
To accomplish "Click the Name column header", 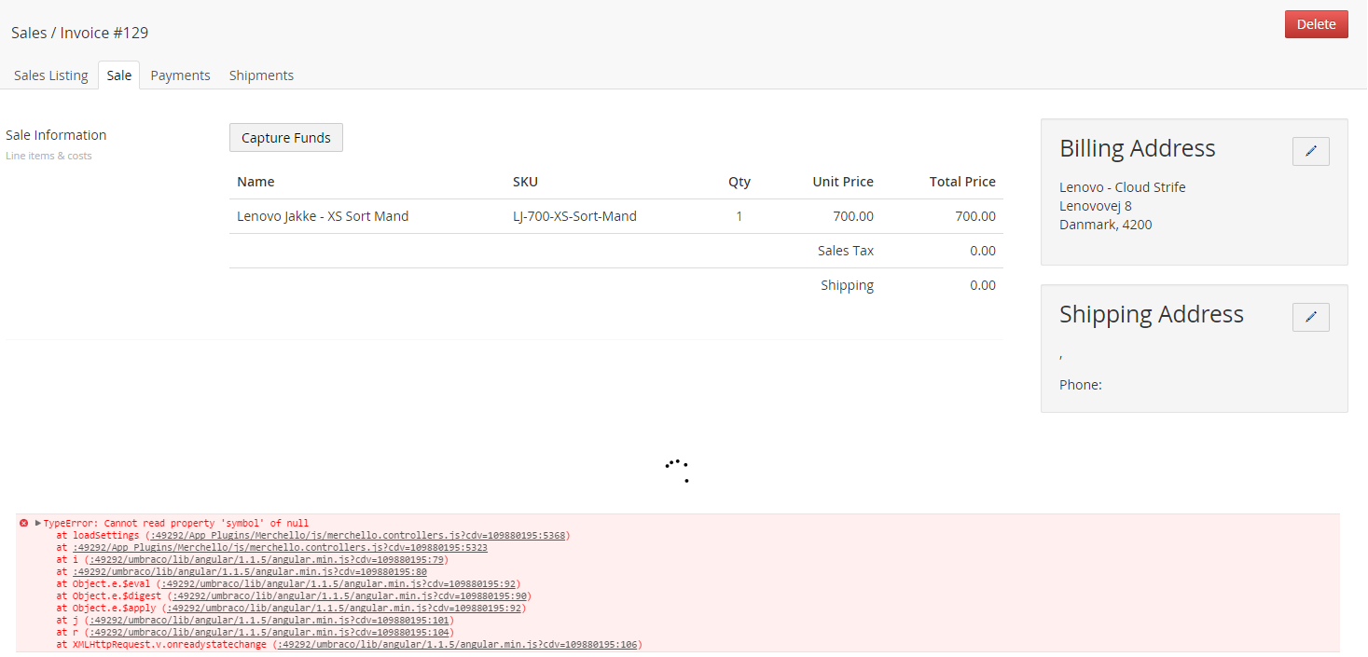I will pos(256,182).
